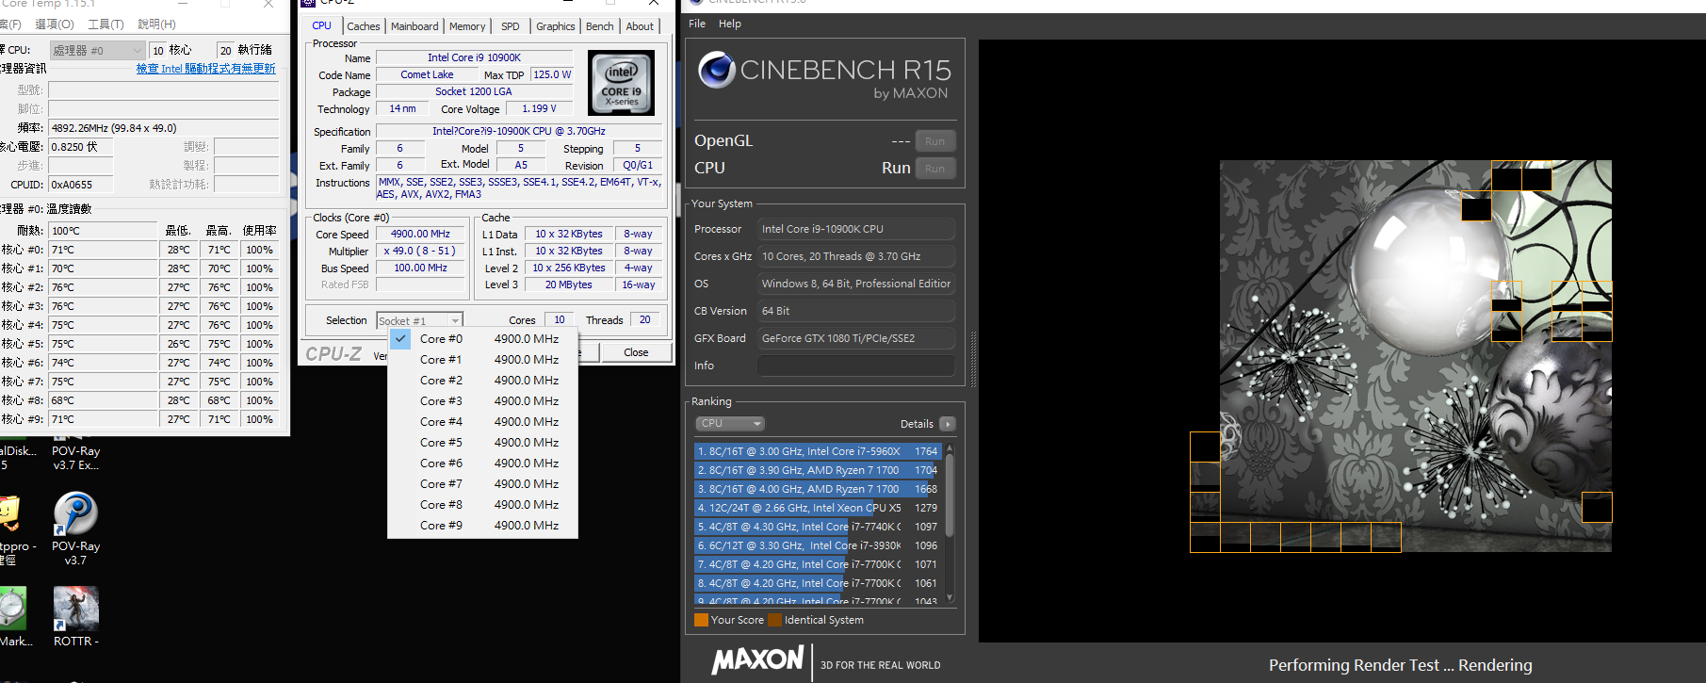Open the Core Temp processor #0 dropdown

point(97,50)
